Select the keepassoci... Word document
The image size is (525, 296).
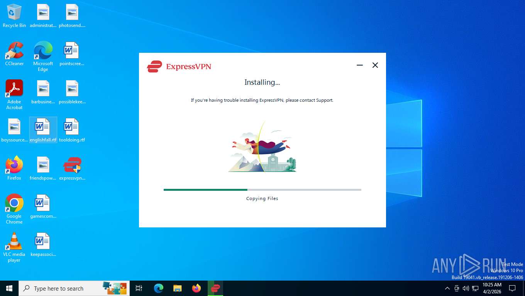tap(43, 245)
